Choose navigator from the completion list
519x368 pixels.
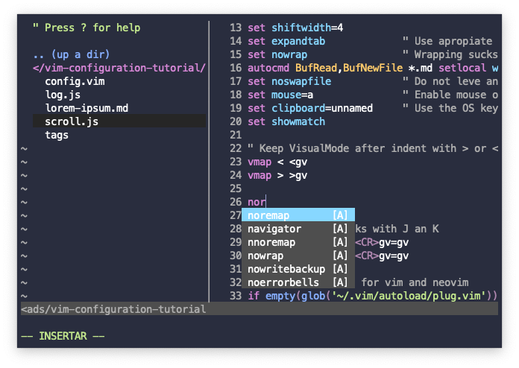[298, 229]
